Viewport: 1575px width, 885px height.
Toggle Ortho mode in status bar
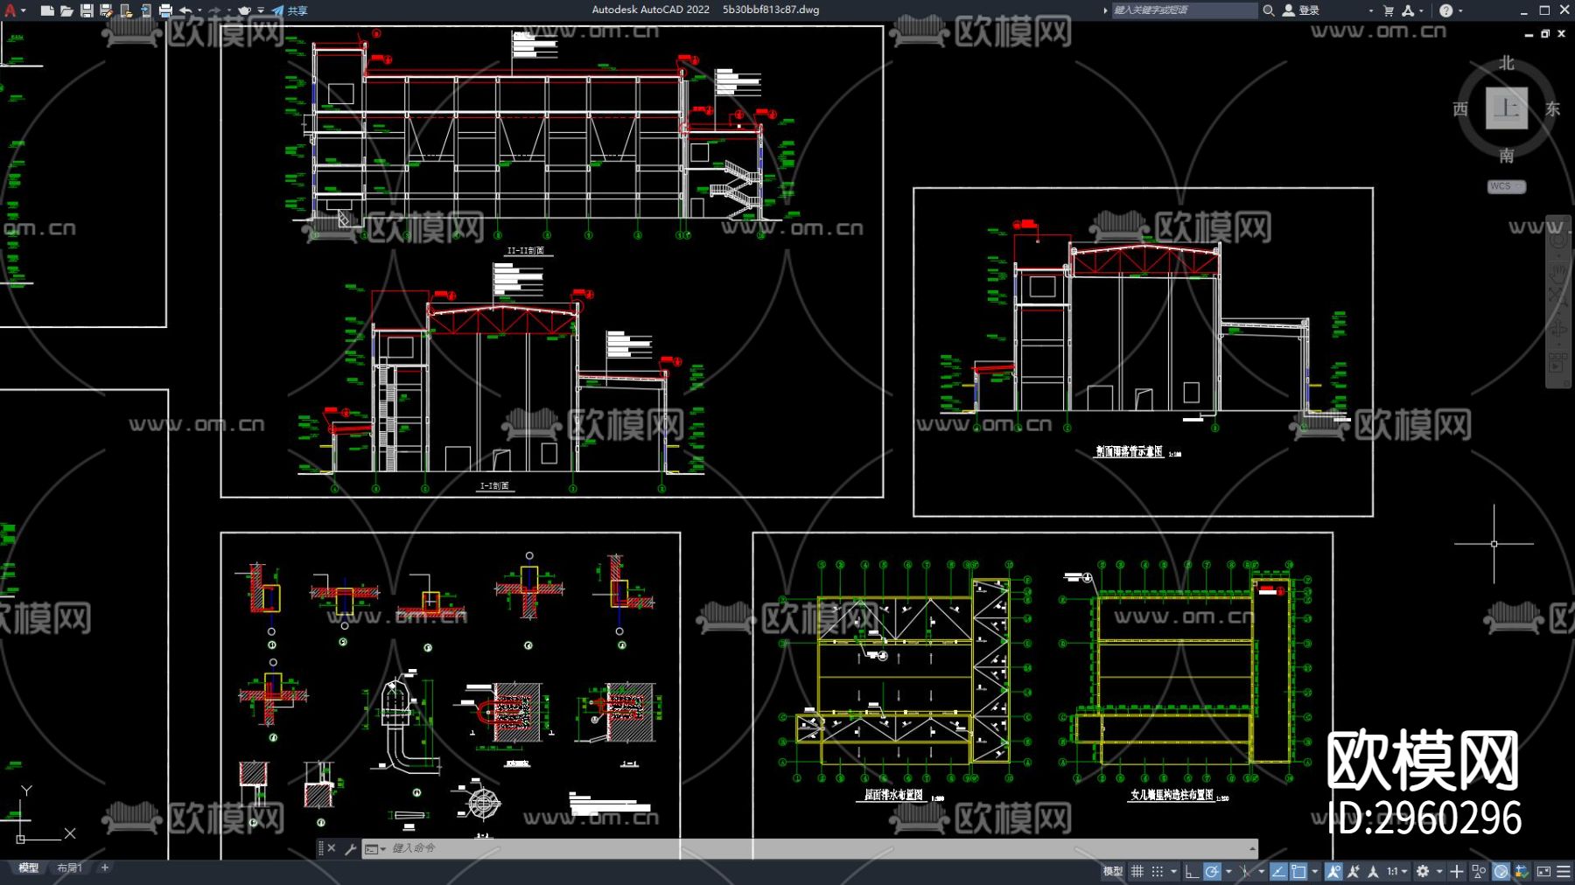(x=1192, y=872)
